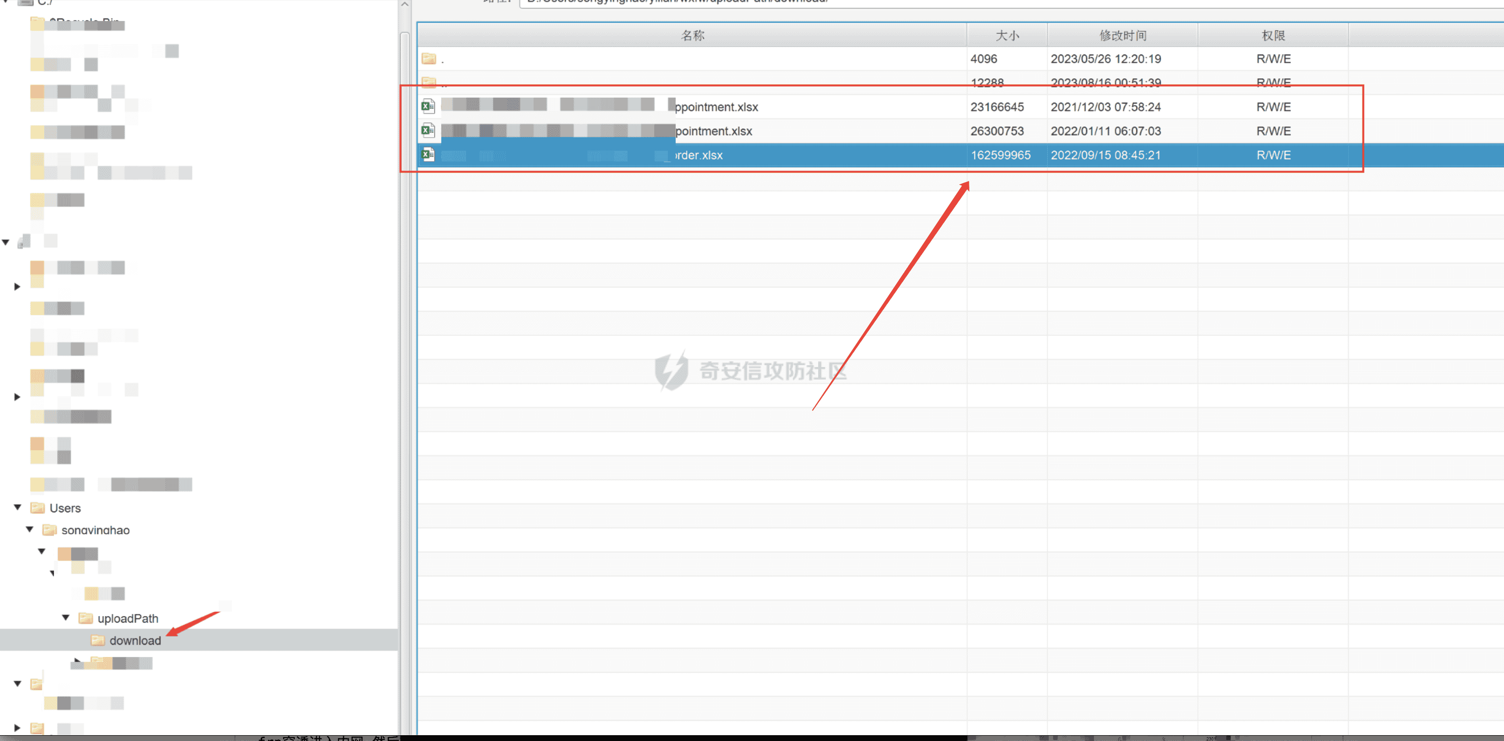1504x741 pixels.
Task: Click the C:/ drive icon at the tree top
Action: click(x=24, y=2)
